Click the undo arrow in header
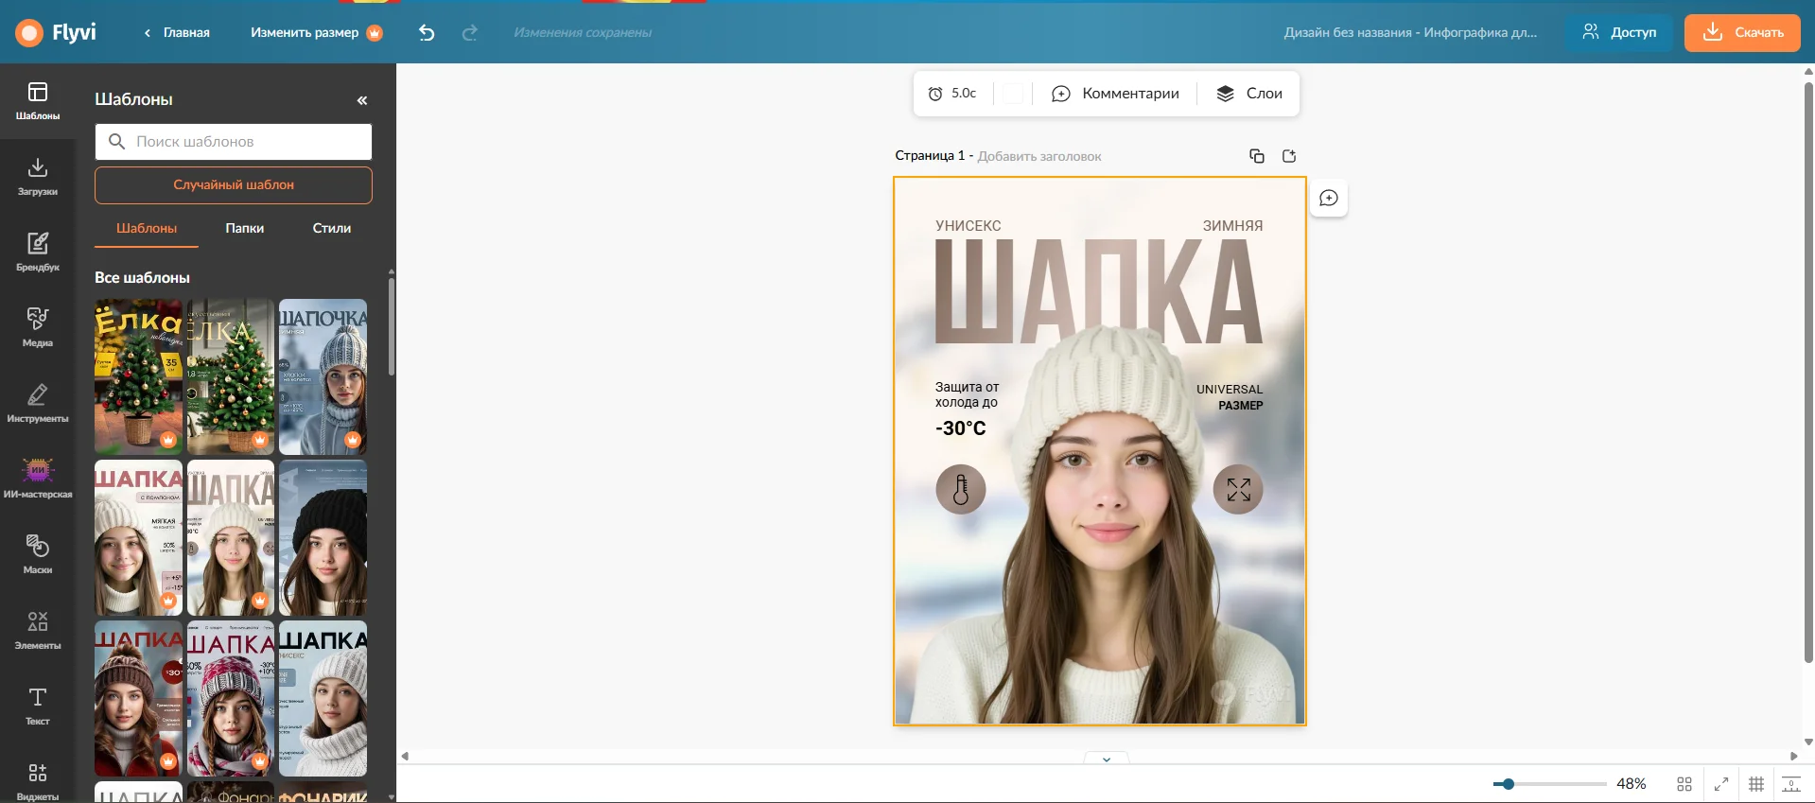 (x=427, y=33)
